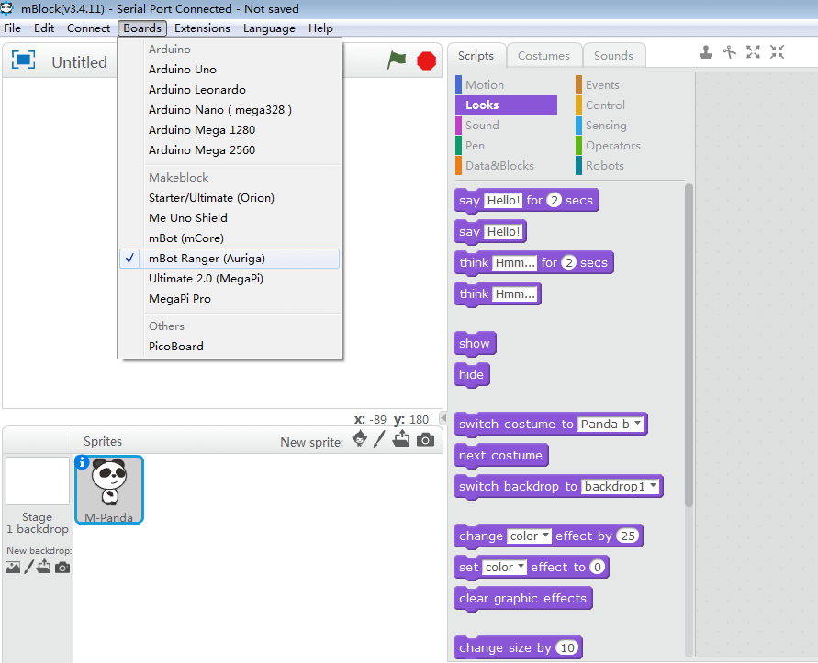Open M-Panda sprite info button
Viewport: 818px width, 663px height.
tap(82, 462)
